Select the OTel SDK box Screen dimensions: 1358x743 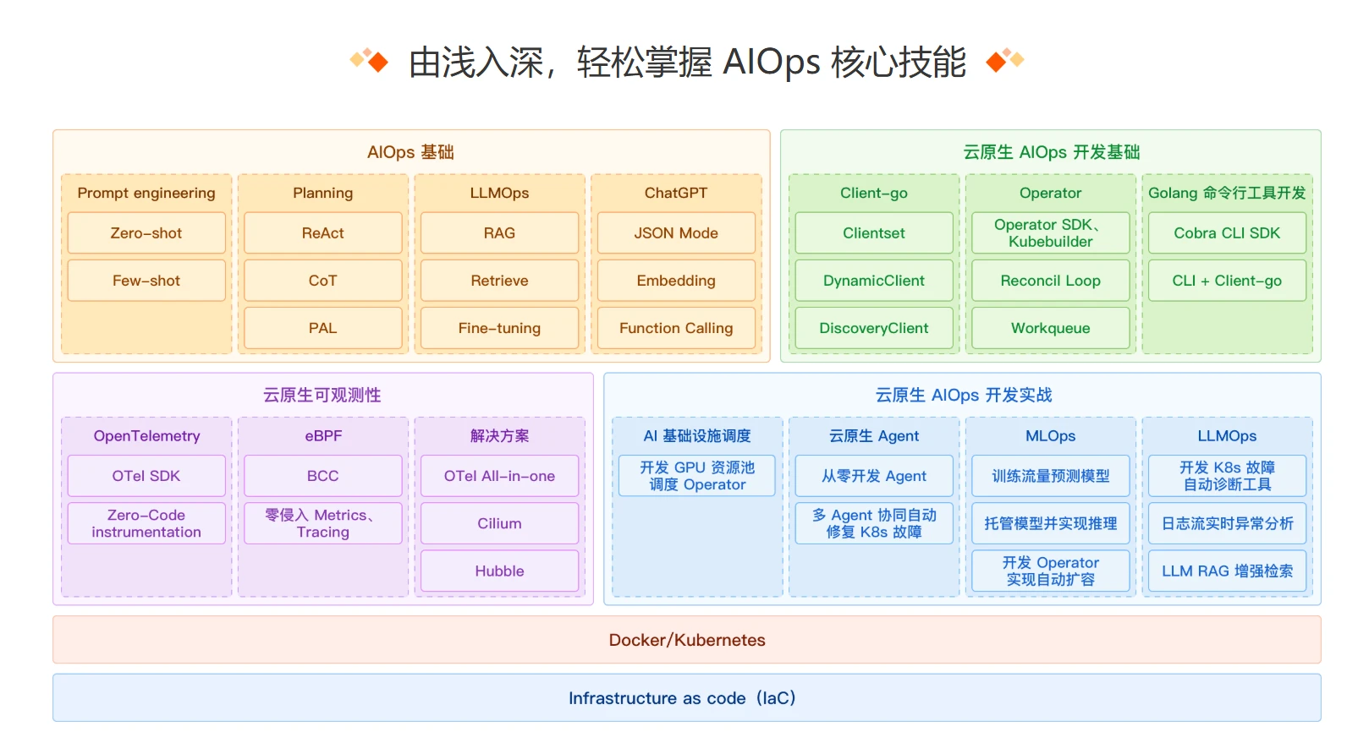pos(146,476)
